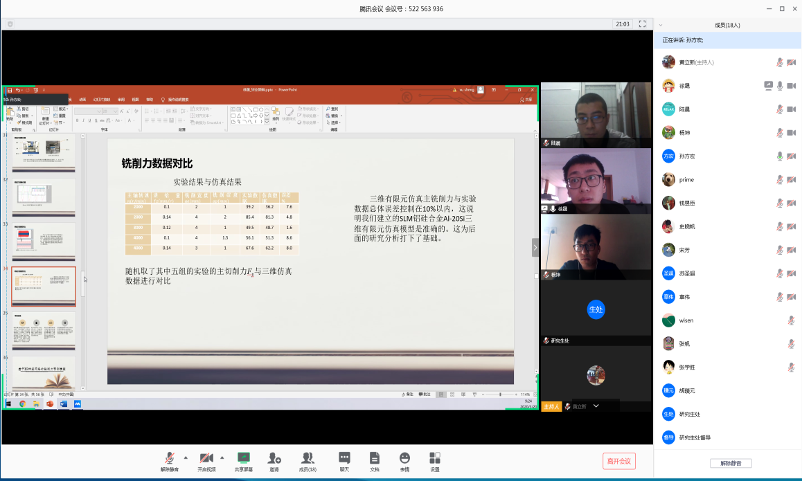Expand audio options arrow beside microphone
The height and width of the screenshot is (481, 802).
pyautogui.click(x=185, y=457)
